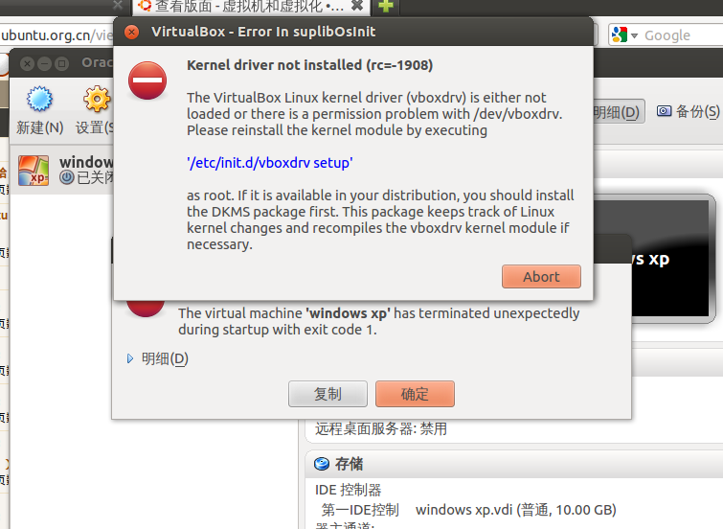Click the 确定 confirm button
The width and height of the screenshot is (723, 529).
pos(415,394)
